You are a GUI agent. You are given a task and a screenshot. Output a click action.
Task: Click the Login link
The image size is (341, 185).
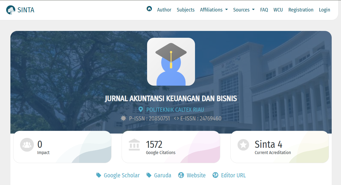coord(325,10)
